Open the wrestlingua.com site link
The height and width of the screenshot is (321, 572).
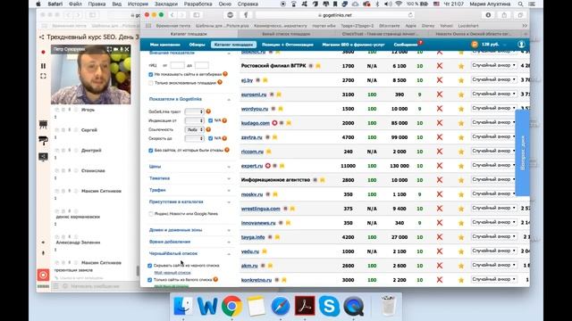click(x=260, y=209)
